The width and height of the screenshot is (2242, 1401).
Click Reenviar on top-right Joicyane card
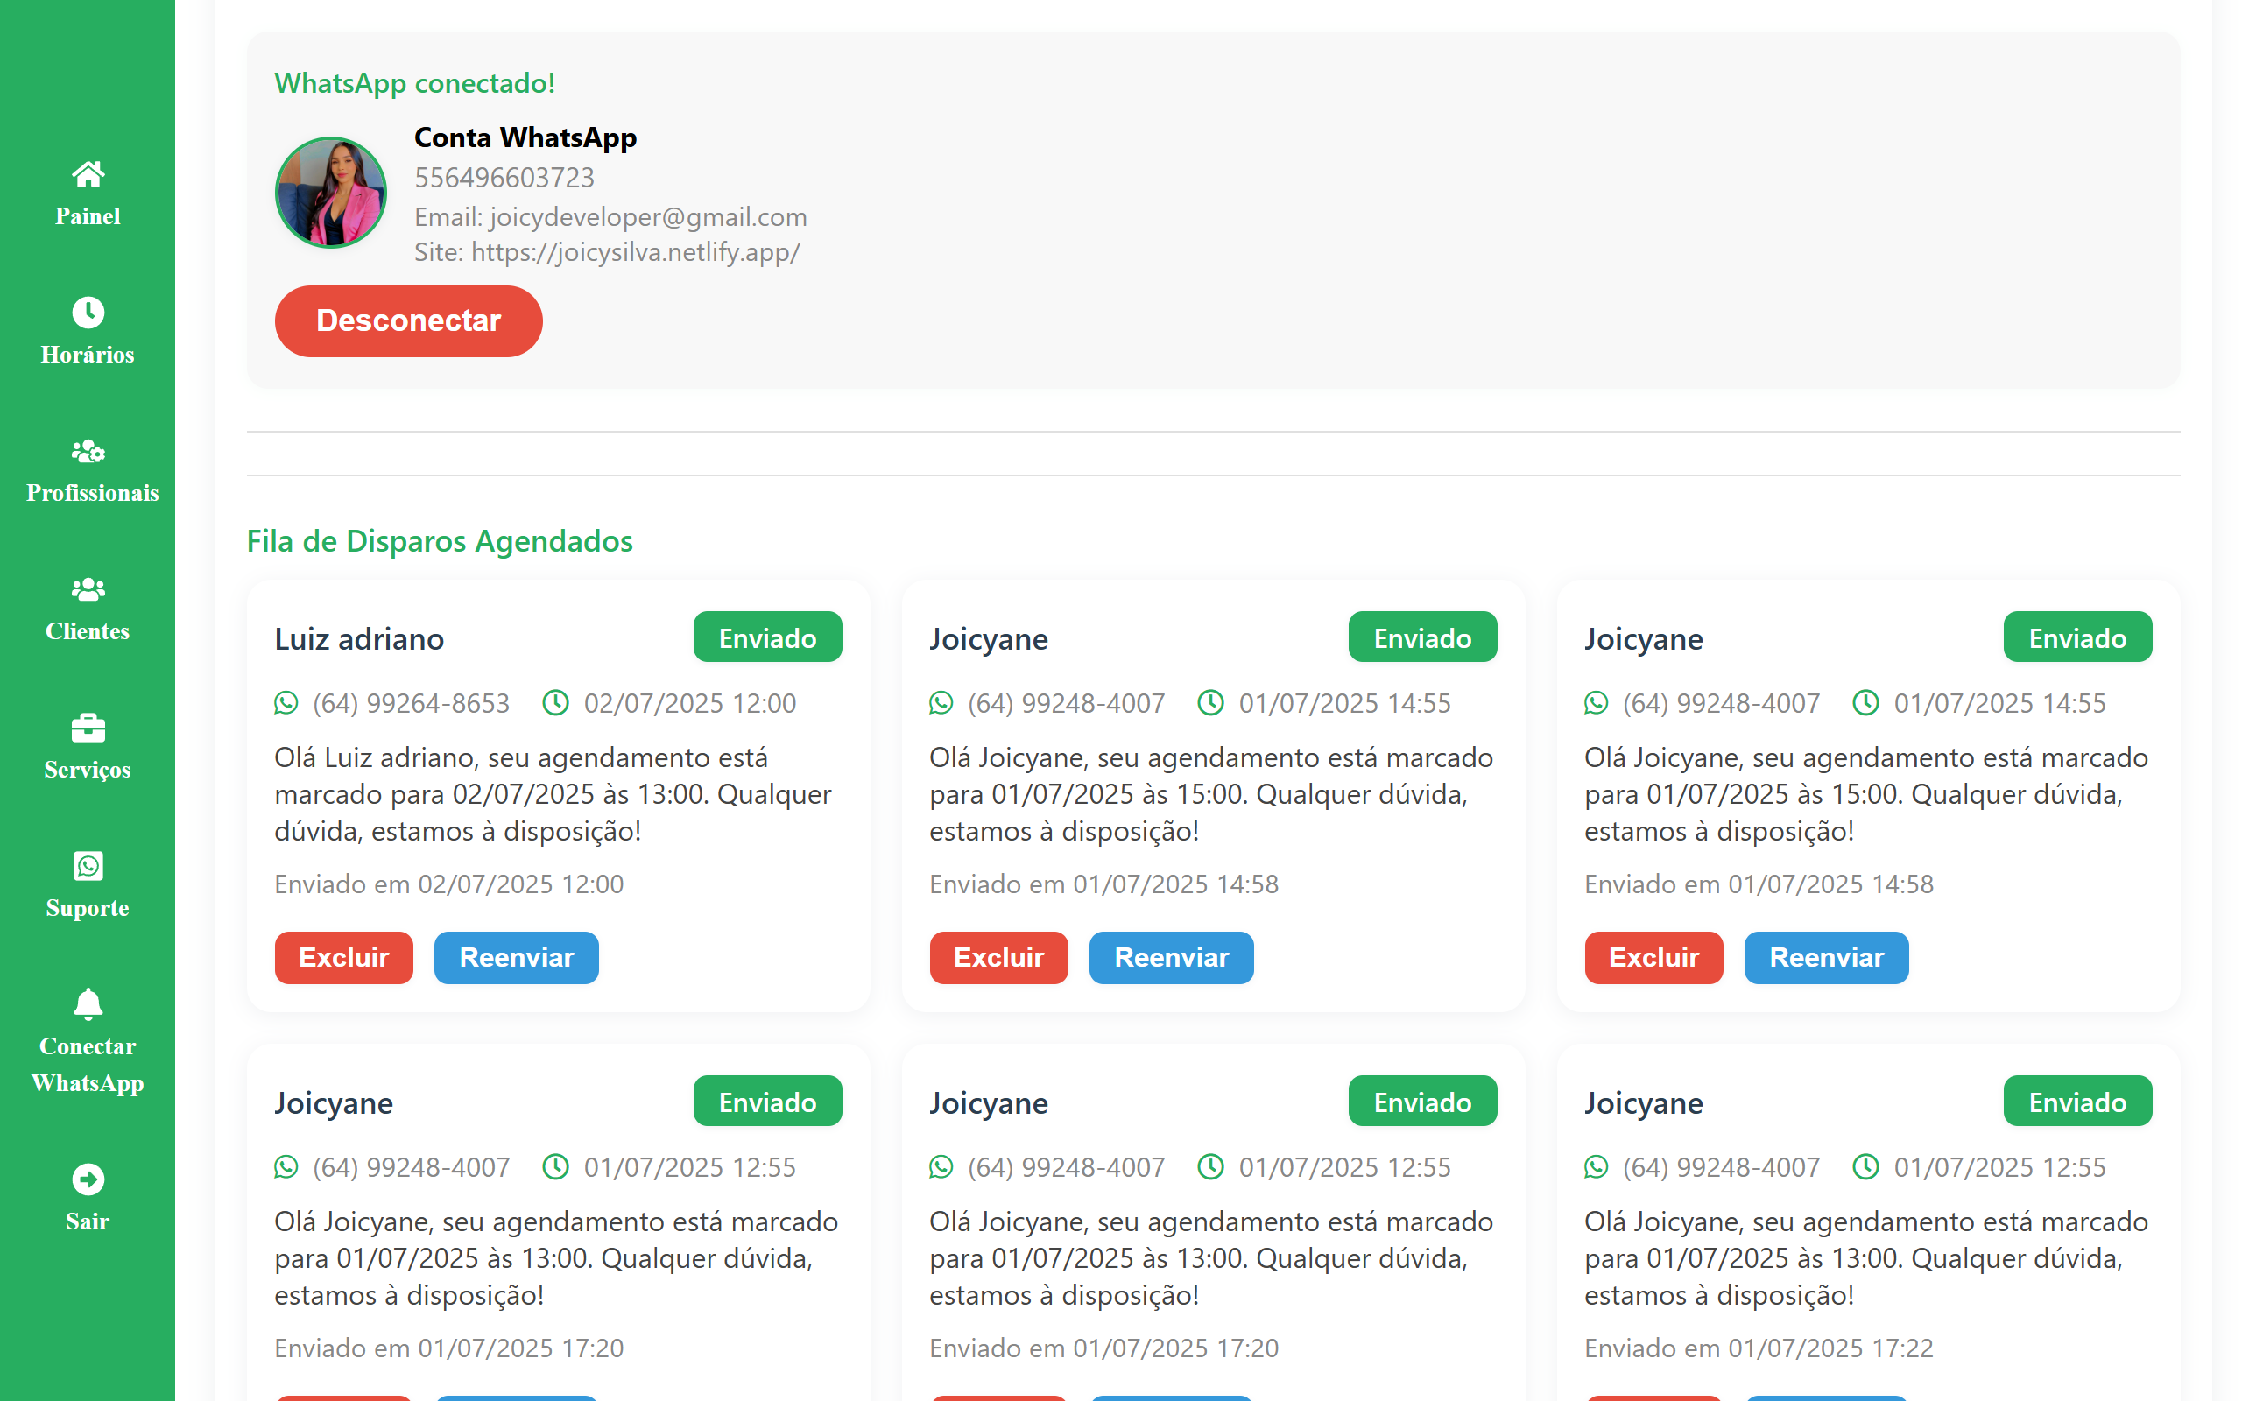point(1826,957)
